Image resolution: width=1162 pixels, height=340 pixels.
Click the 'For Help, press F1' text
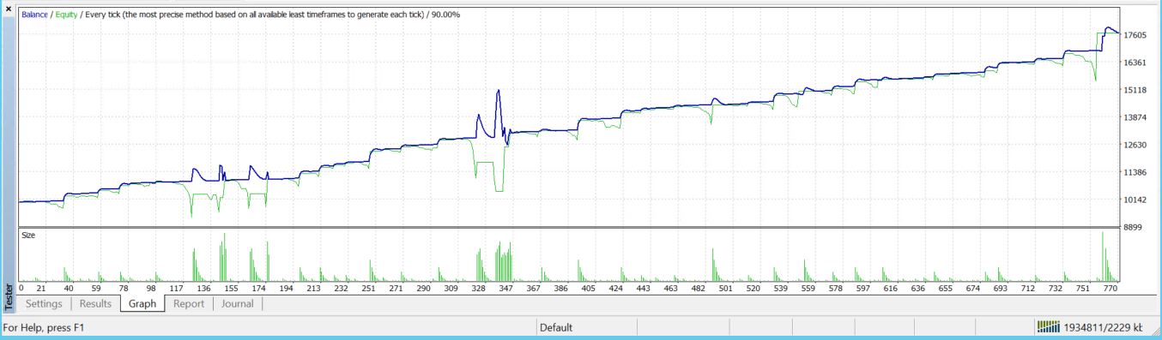click(44, 328)
